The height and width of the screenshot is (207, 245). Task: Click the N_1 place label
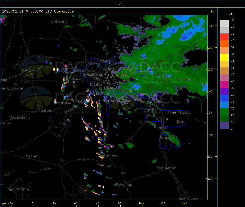(x=69, y=120)
